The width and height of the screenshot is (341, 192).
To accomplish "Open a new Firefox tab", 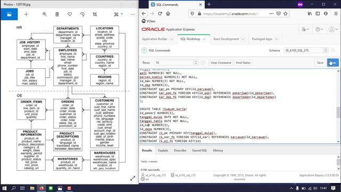I will [209, 4].
